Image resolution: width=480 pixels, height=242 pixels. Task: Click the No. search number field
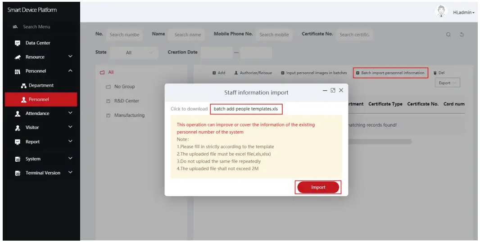pyautogui.click(x=124, y=35)
